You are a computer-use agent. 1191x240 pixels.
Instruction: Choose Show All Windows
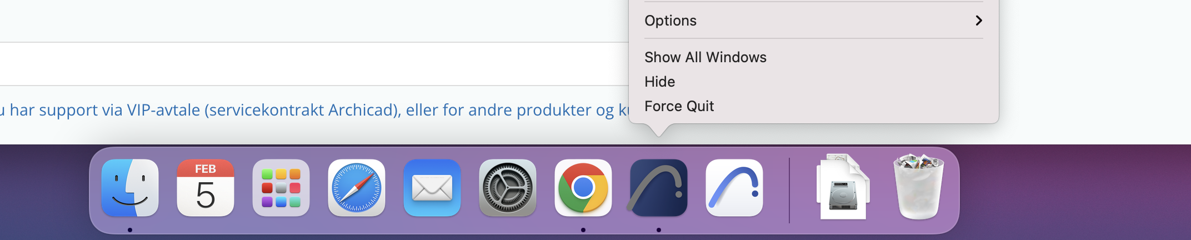705,57
